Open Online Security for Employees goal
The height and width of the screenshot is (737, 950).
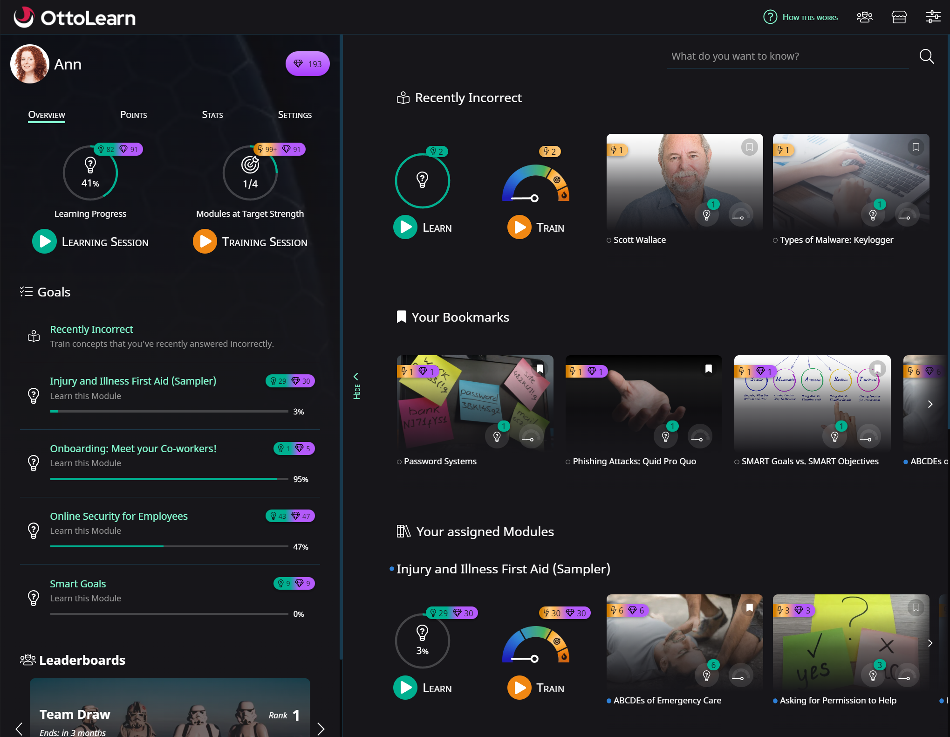(119, 516)
